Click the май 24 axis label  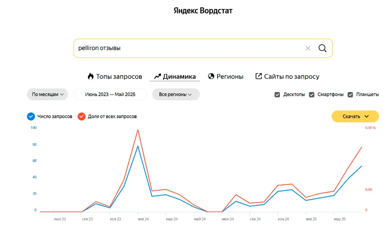200,219
